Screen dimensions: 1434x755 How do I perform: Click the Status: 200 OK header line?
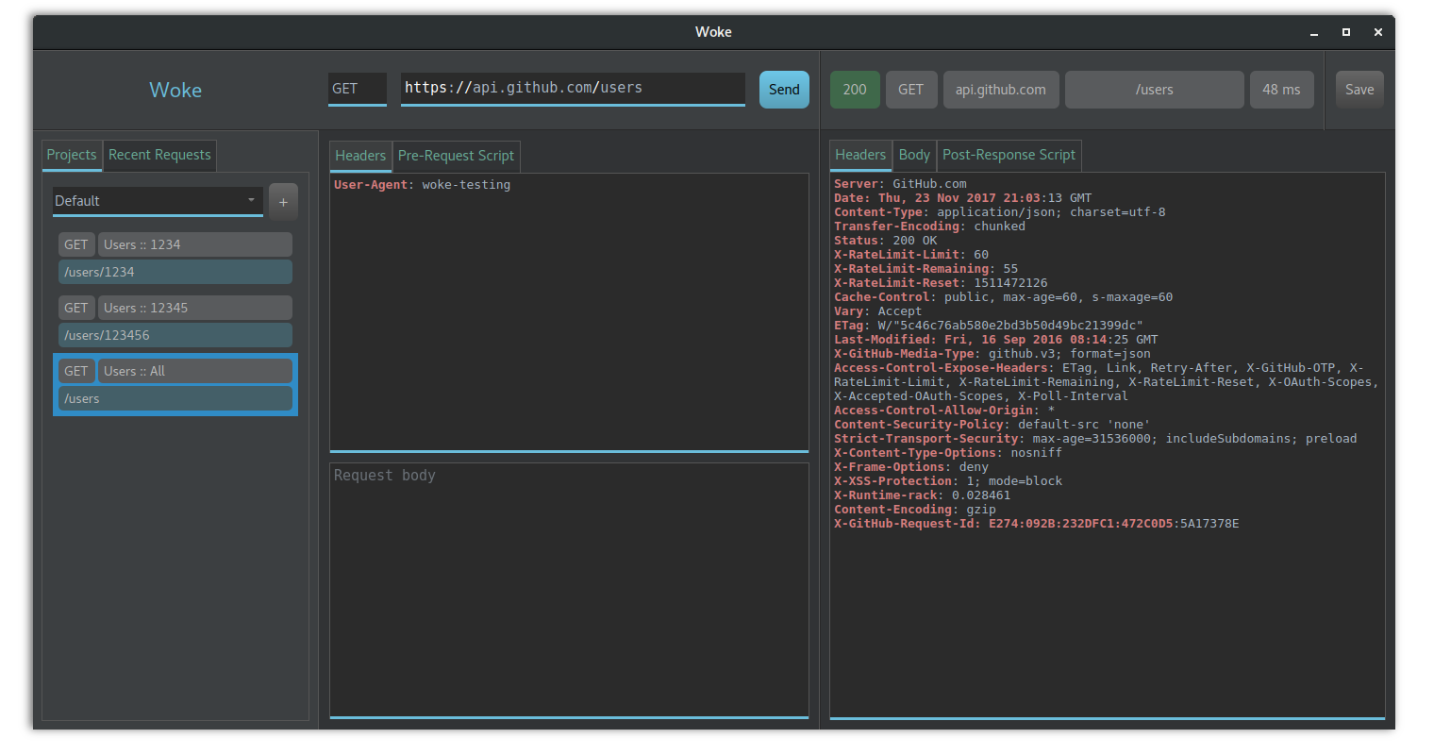click(886, 241)
